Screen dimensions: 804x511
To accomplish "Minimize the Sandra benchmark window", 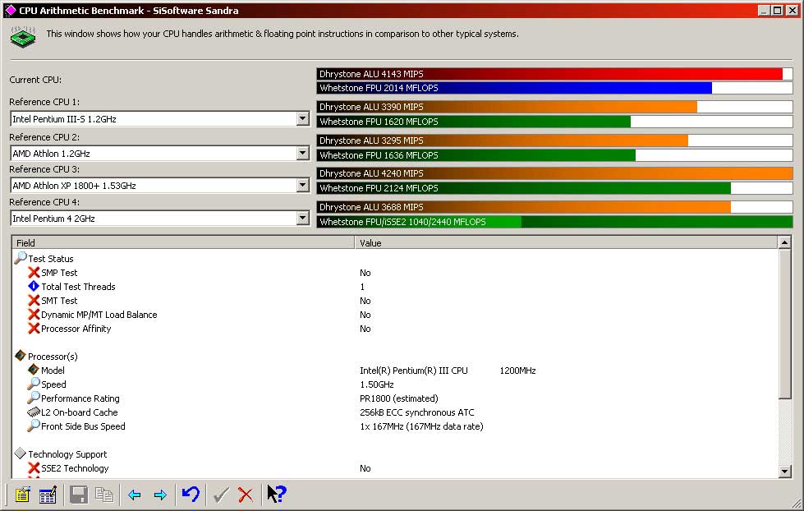I will click(x=764, y=10).
